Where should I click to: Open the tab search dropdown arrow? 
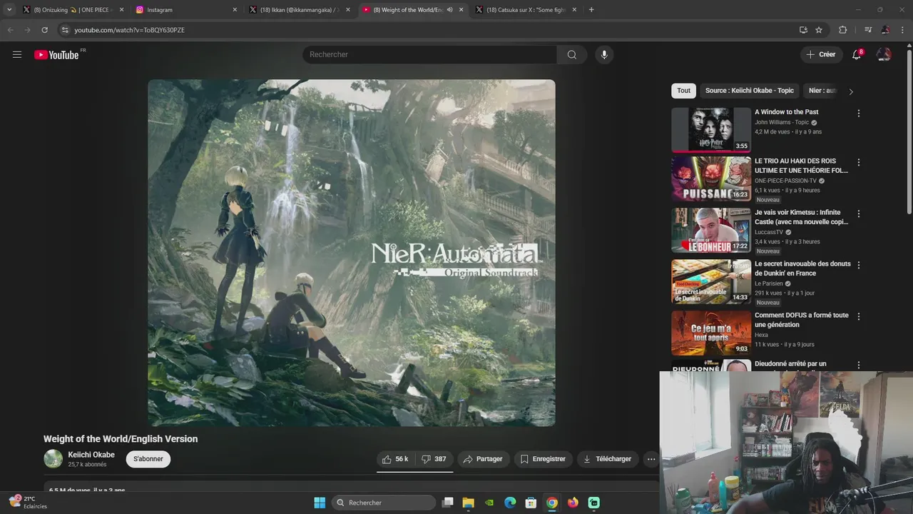tap(9, 10)
